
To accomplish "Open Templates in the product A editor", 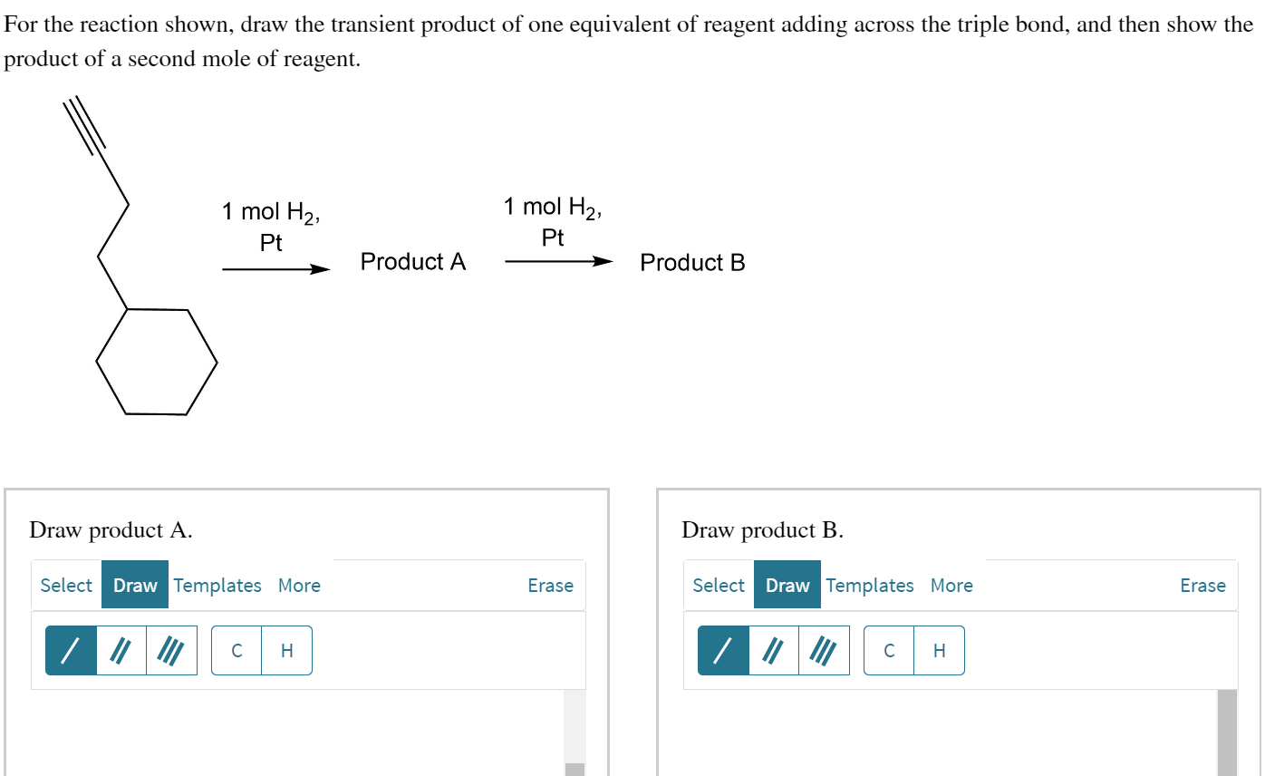I will coord(217,585).
